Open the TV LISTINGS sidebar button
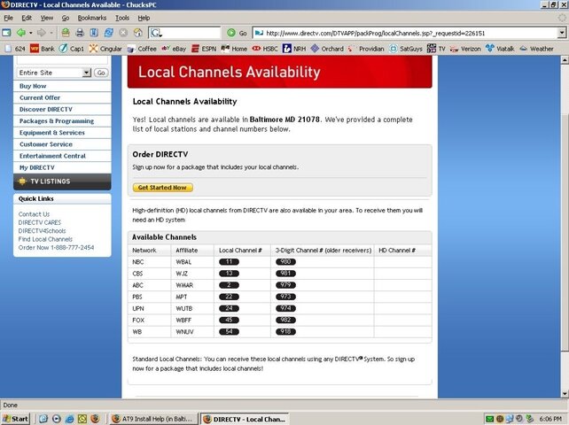Image resolution: width=569 pixels, height=425 pixels. (x=62, y=182)
